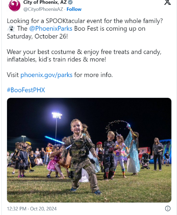
Task: Open the City of Phoenix, AZ profile name
Action: [45, 2]
